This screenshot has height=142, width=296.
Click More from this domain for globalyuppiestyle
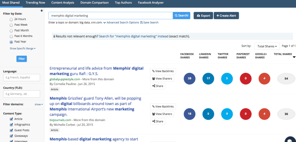(98, 79)
